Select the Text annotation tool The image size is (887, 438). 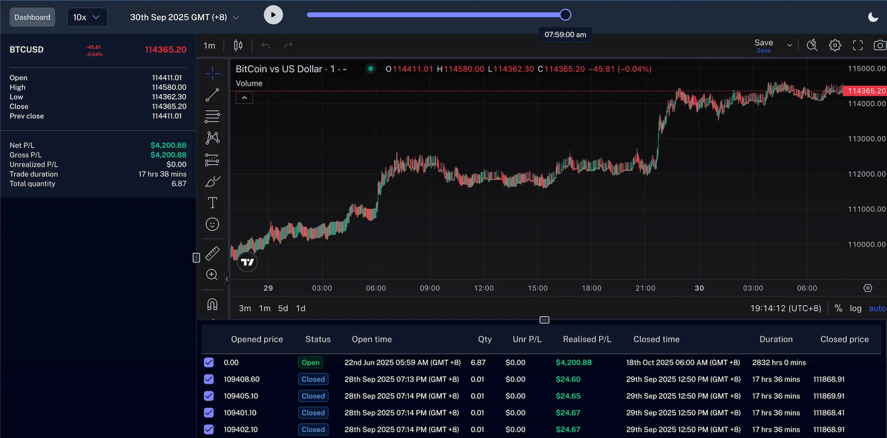(212, 203)
